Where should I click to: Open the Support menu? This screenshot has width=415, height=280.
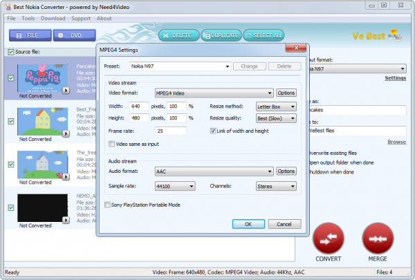pyautogui.click(x=81, y=19)
